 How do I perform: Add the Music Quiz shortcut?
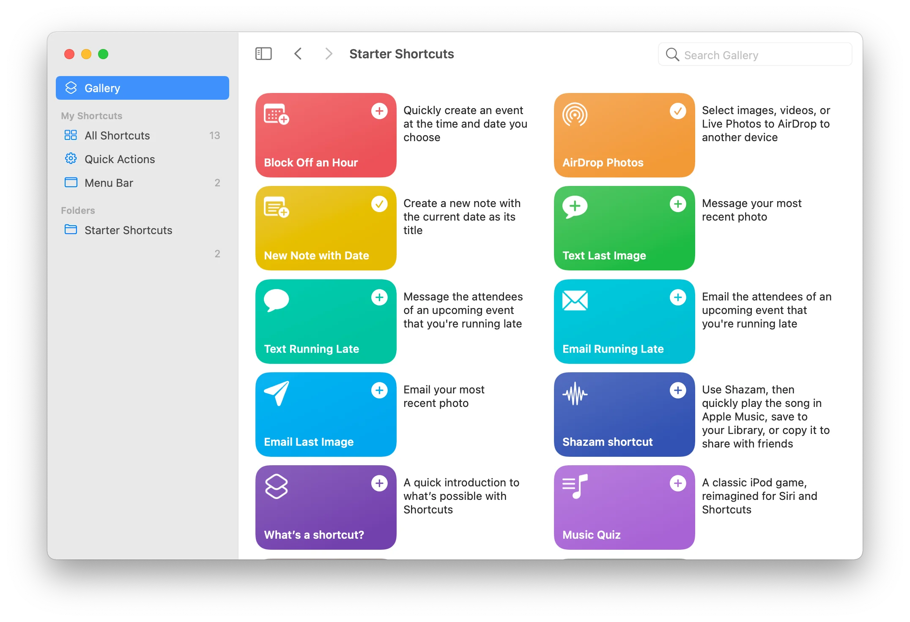[x=678, y=483]
